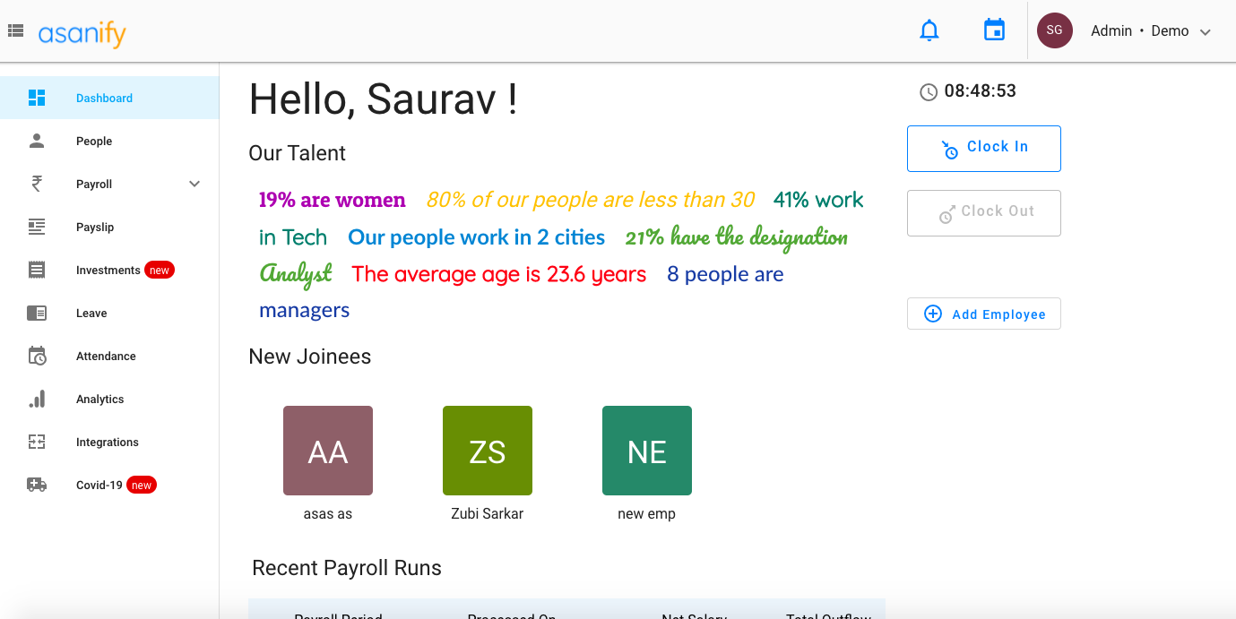The image size is (1236, 619).
Task: Open the Analytics section
Action: [99, 399]
